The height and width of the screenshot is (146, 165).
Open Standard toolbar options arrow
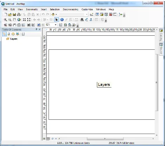tap(124, 15)
